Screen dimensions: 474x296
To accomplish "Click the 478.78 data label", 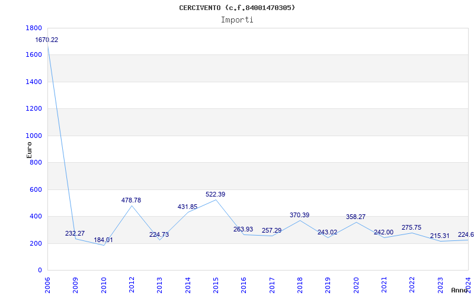I will pyautogui.click(x=131, y=200).
